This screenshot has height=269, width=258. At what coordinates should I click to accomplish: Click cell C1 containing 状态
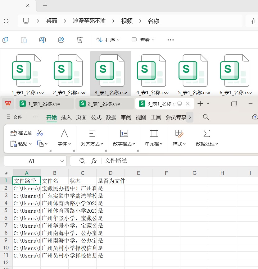[82, 181]
